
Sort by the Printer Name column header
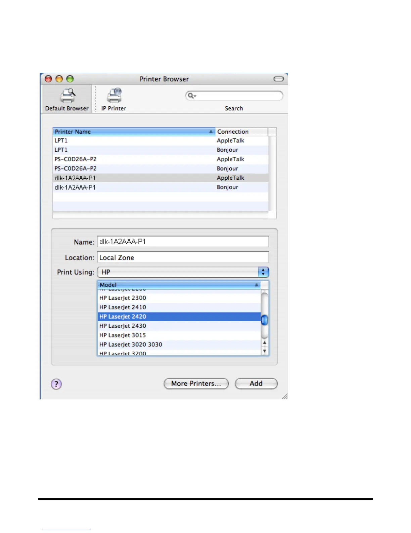[134, 132]
